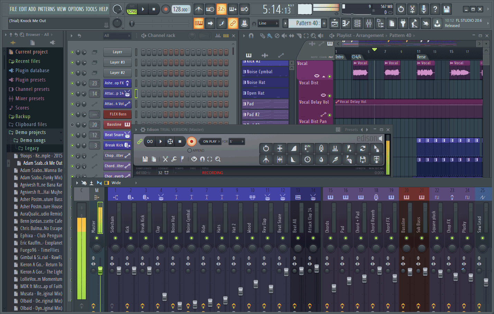The width and height of the screenshot is (494, 314).
Task: Click Edison blur droplet icon
Action: click(321, 159)
